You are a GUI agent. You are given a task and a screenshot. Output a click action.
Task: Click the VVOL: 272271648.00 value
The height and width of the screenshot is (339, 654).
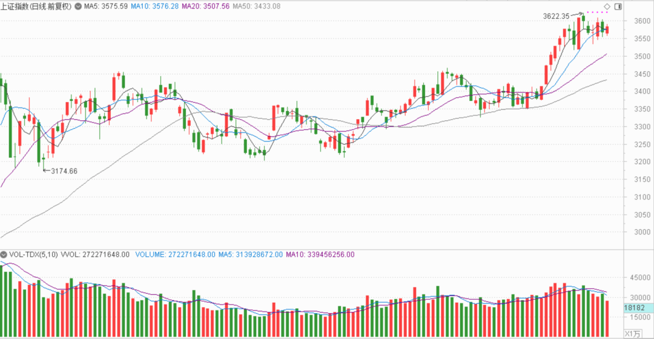point(95,254)
